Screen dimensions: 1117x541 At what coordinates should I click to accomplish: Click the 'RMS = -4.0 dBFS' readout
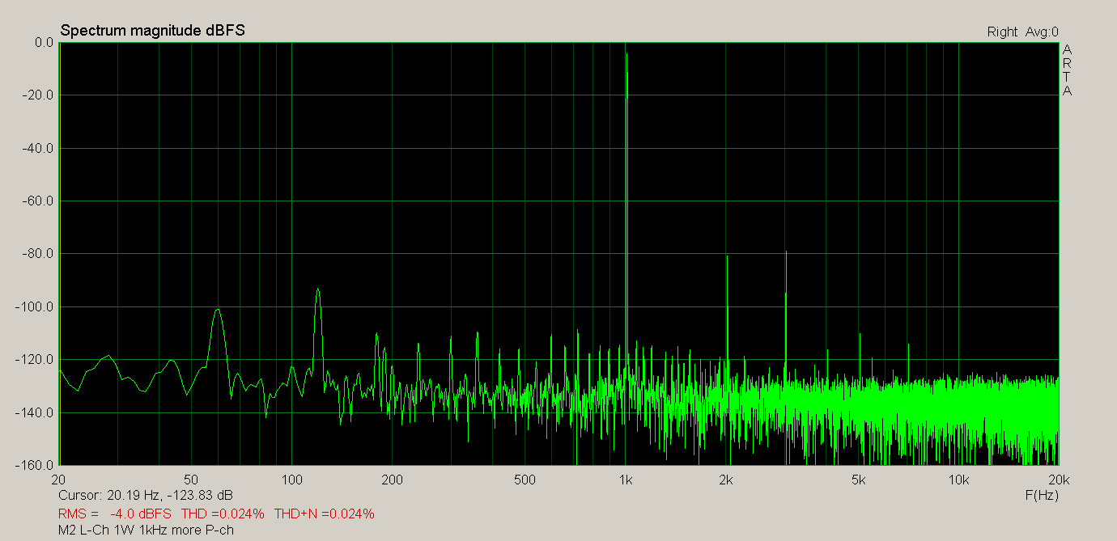(115, 514)
